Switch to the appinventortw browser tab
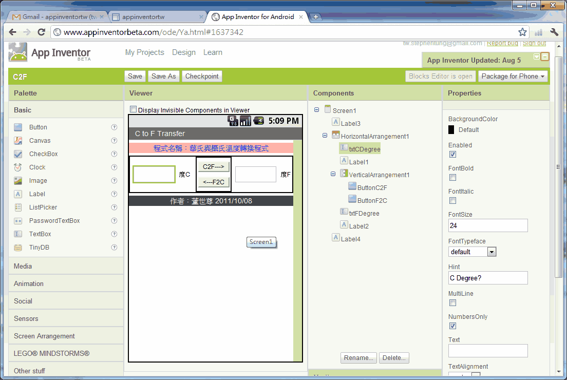Screen dimensions: 567x380 point(157,17)
